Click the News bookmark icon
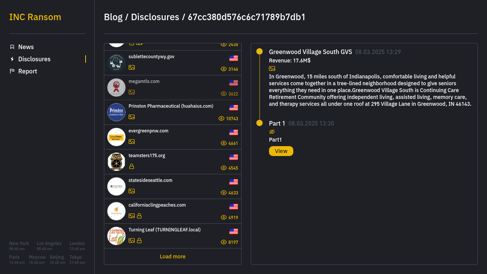Image resolution: width=487 pixels, height=274 pixels. pyautogui.click(x=12, y=47)
